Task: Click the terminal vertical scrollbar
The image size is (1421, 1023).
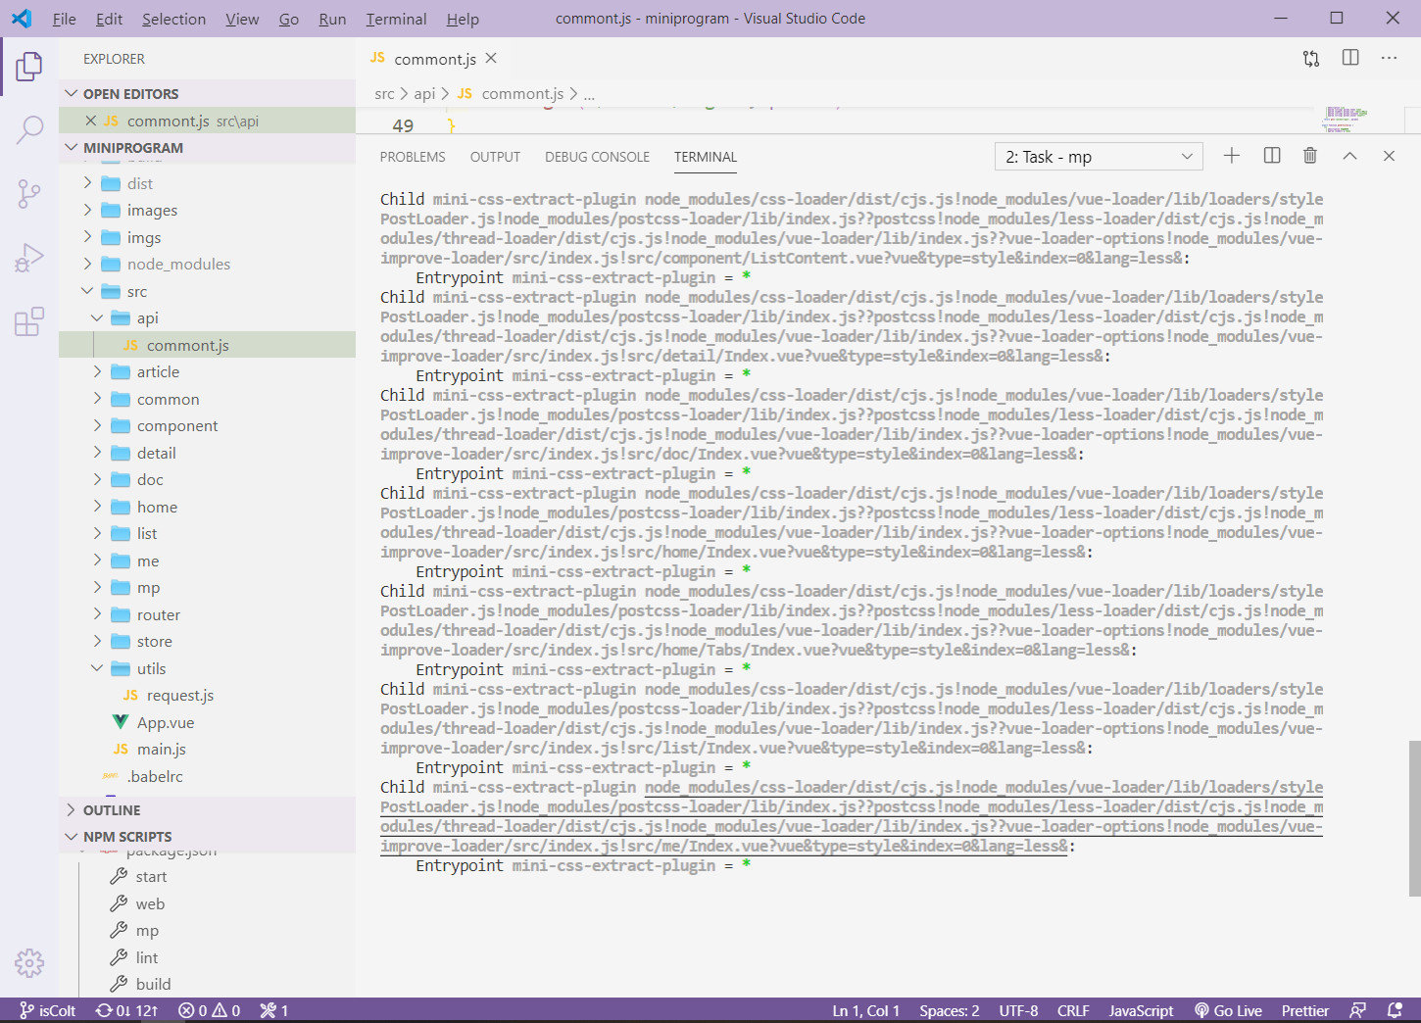Action: [1414, 818]
